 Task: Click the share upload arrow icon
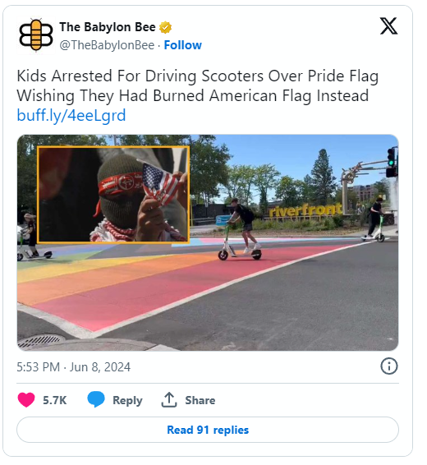169,400
